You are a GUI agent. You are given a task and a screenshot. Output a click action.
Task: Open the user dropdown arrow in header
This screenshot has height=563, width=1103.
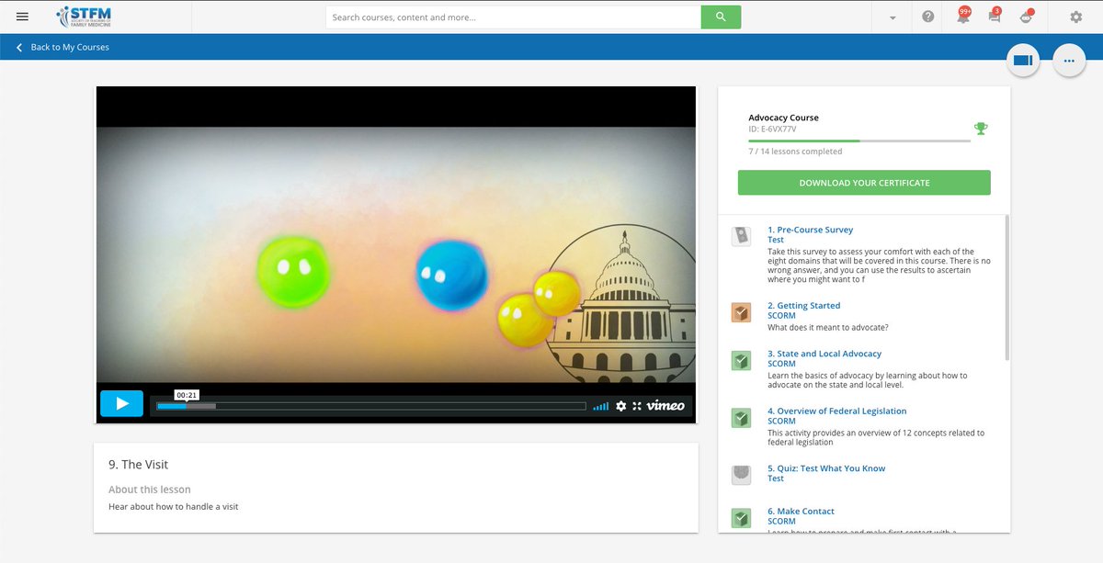[892, 17]
